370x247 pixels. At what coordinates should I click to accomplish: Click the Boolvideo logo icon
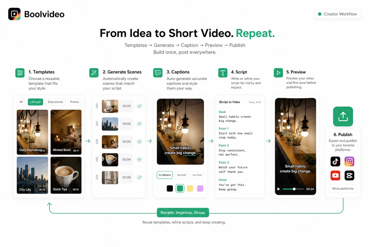(14, 14)
